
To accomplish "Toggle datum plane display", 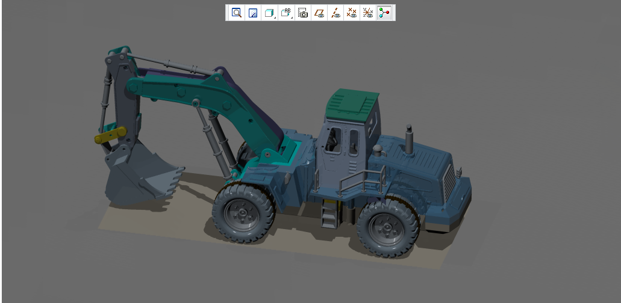I will pyautogui.click(x=319, y=13).
